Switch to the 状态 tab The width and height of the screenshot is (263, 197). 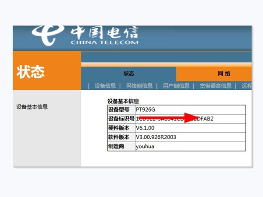click(x=128, y=74)
